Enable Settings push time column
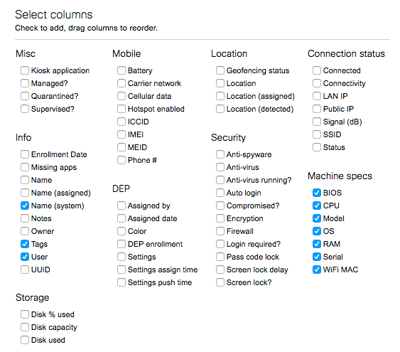 click(121, 282)
